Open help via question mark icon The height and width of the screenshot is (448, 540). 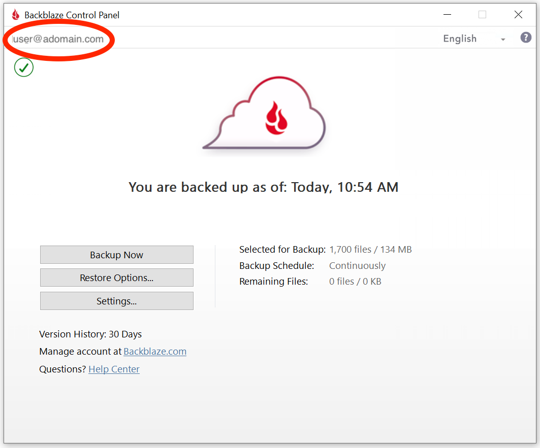pyautogui.click(x=526, y=38)
